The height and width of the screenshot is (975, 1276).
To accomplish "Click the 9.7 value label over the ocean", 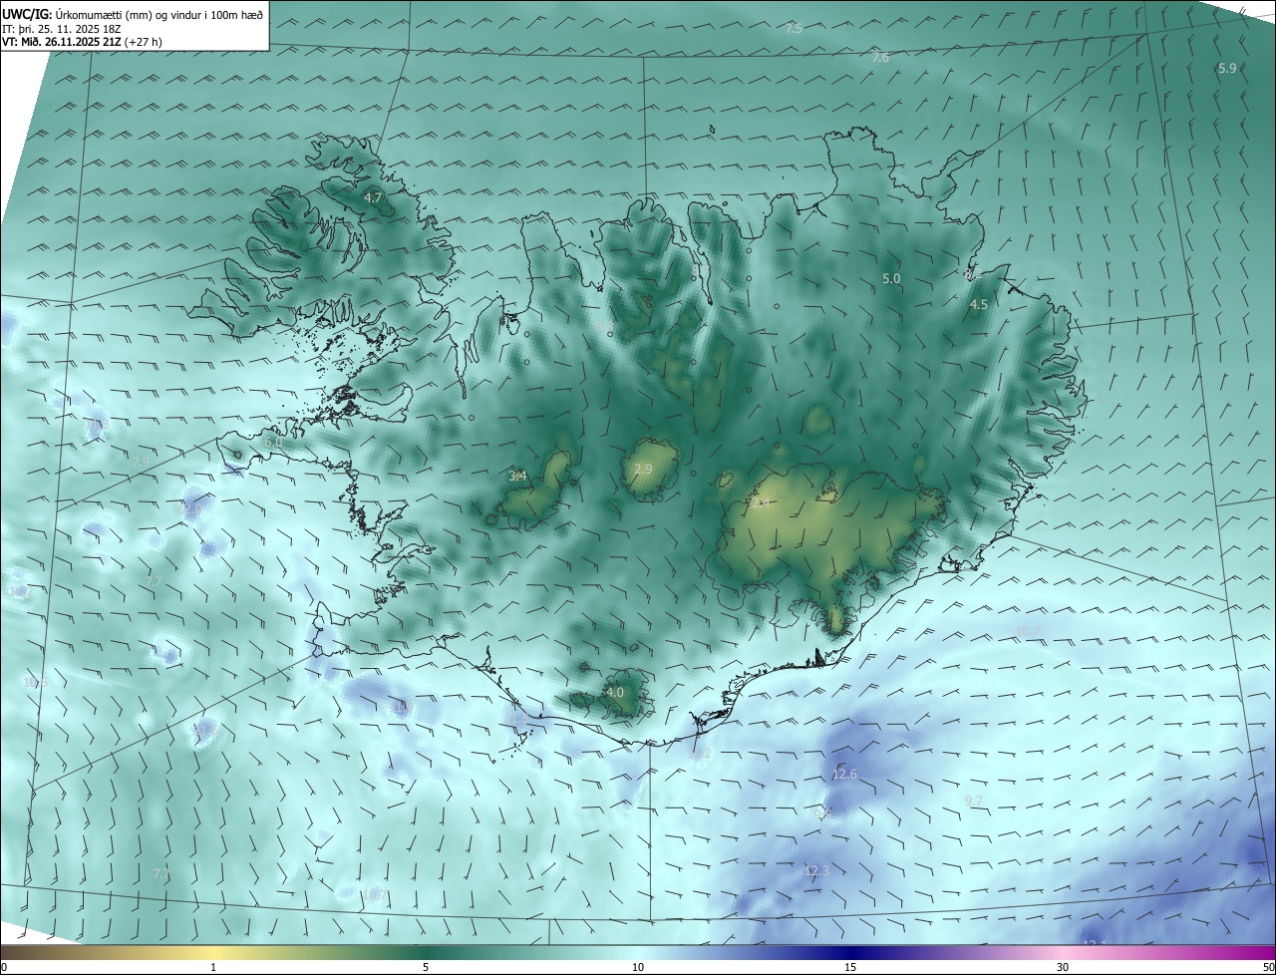I will click(x=974, y=801).
